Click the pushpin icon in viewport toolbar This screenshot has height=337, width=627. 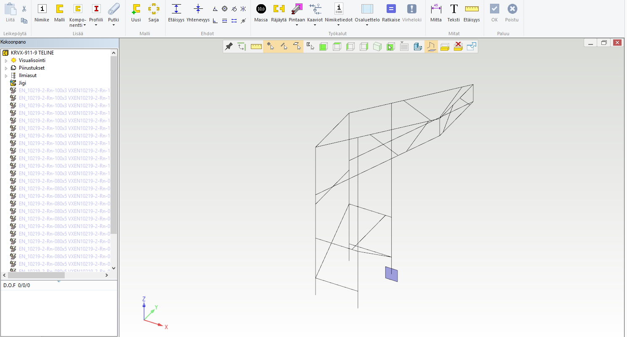point(229,47)
